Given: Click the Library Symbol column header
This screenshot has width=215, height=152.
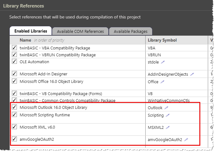Looking at the screenshot, I should pyautogui.click(x=162, y=40).
